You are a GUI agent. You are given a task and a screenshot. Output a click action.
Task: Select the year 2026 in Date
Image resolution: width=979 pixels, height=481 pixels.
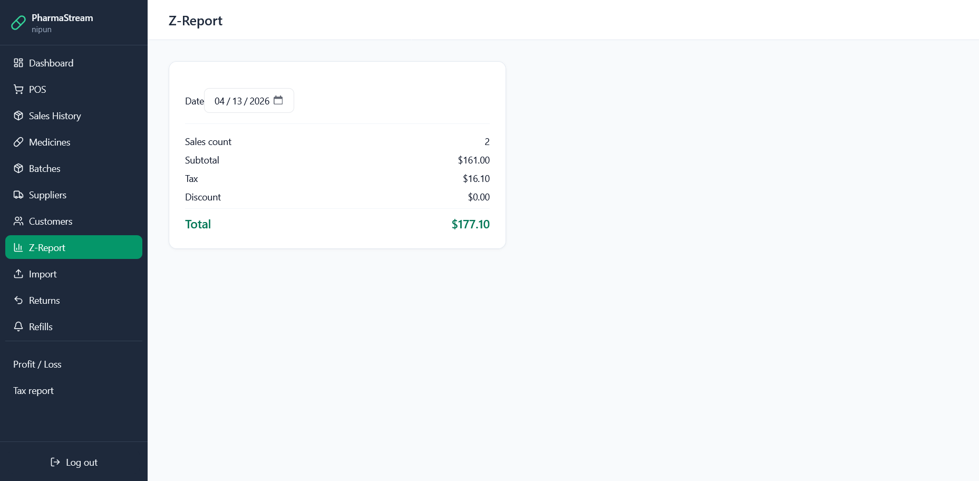pyautogui.click(x=259, y=101)
